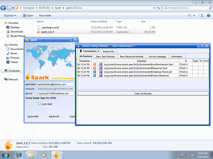213x159 pixels.
Task: Click the DATA (D:) breadcrumb
Action: 45,8
